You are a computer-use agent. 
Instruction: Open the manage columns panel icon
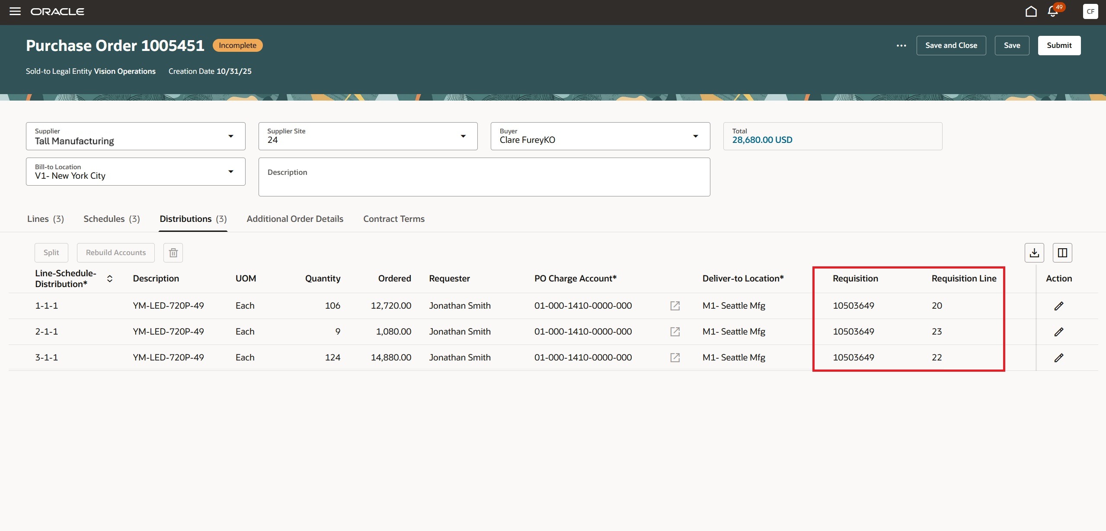[1062, 252]
